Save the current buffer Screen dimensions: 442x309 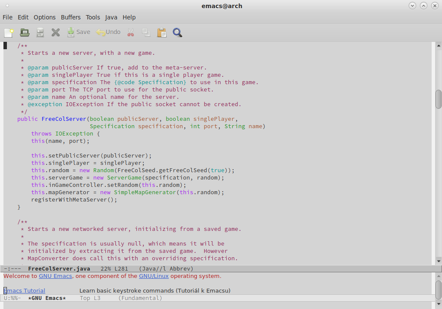pos(78,32)
